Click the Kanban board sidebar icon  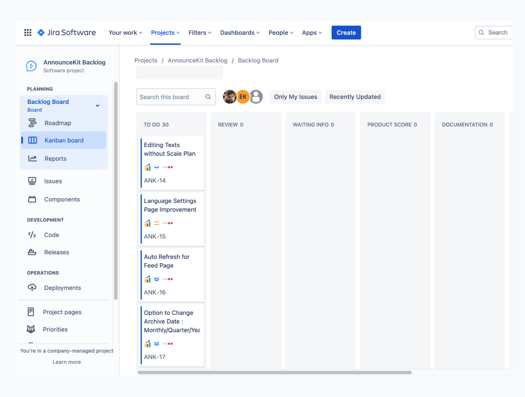(x=33, y=140)
